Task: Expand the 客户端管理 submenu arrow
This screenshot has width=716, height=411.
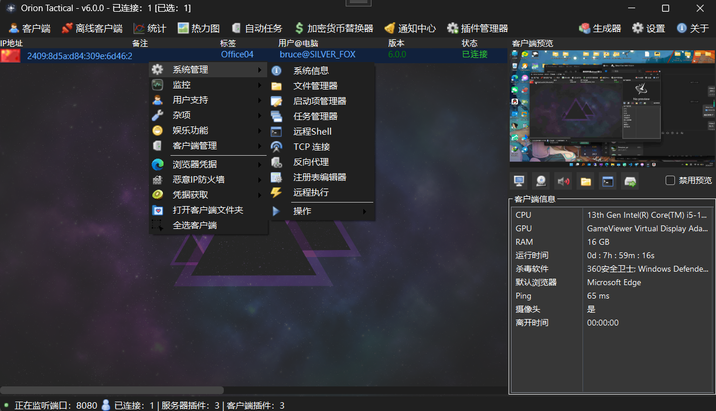Action: pos(260,146)
